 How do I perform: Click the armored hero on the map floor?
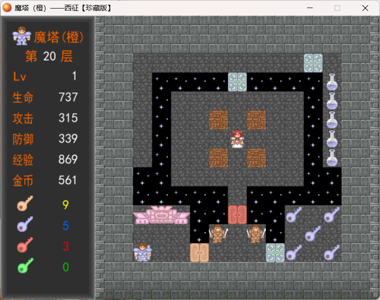click(x=143, y=253)
